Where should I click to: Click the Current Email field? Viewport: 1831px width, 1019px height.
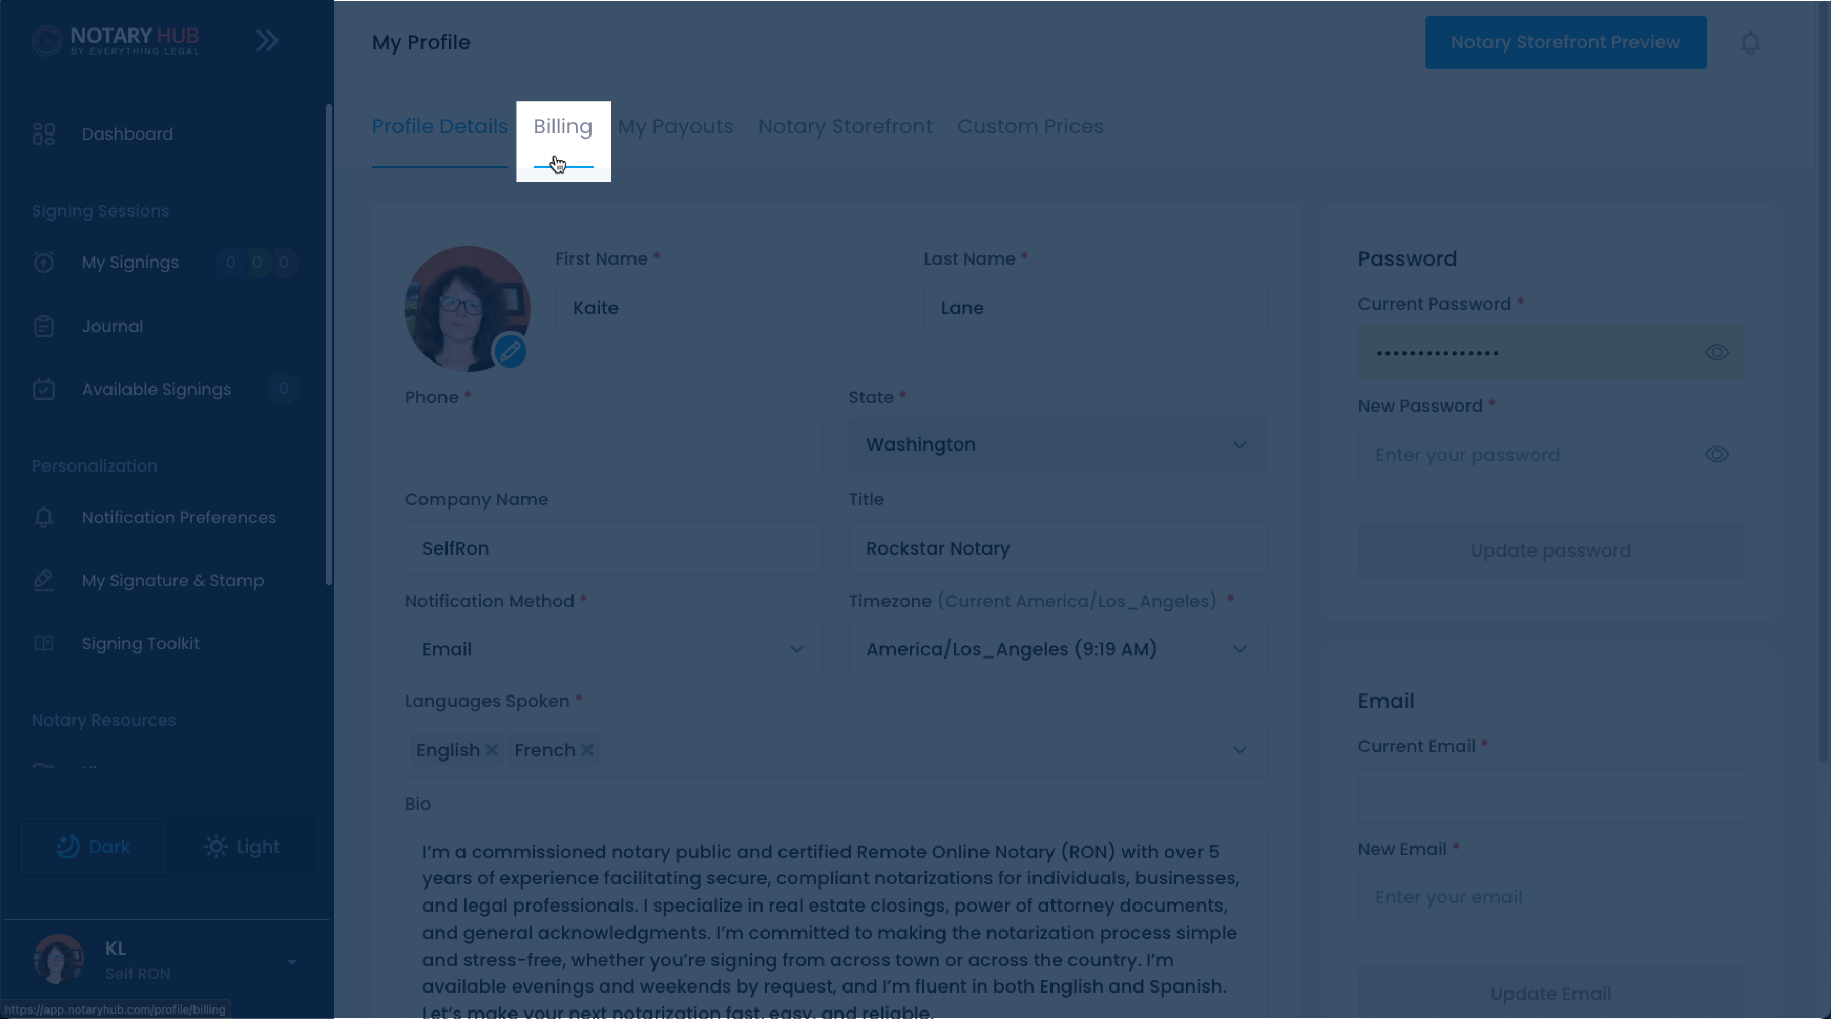(1550, 796)
